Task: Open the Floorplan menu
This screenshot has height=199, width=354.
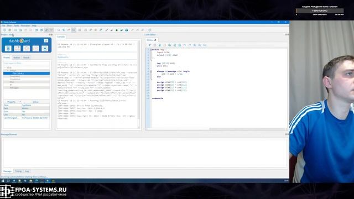Action: (x=25, y=26)
